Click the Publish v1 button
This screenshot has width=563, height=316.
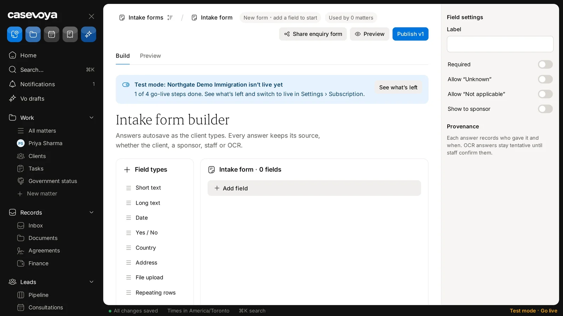click(x=410, y=34)
